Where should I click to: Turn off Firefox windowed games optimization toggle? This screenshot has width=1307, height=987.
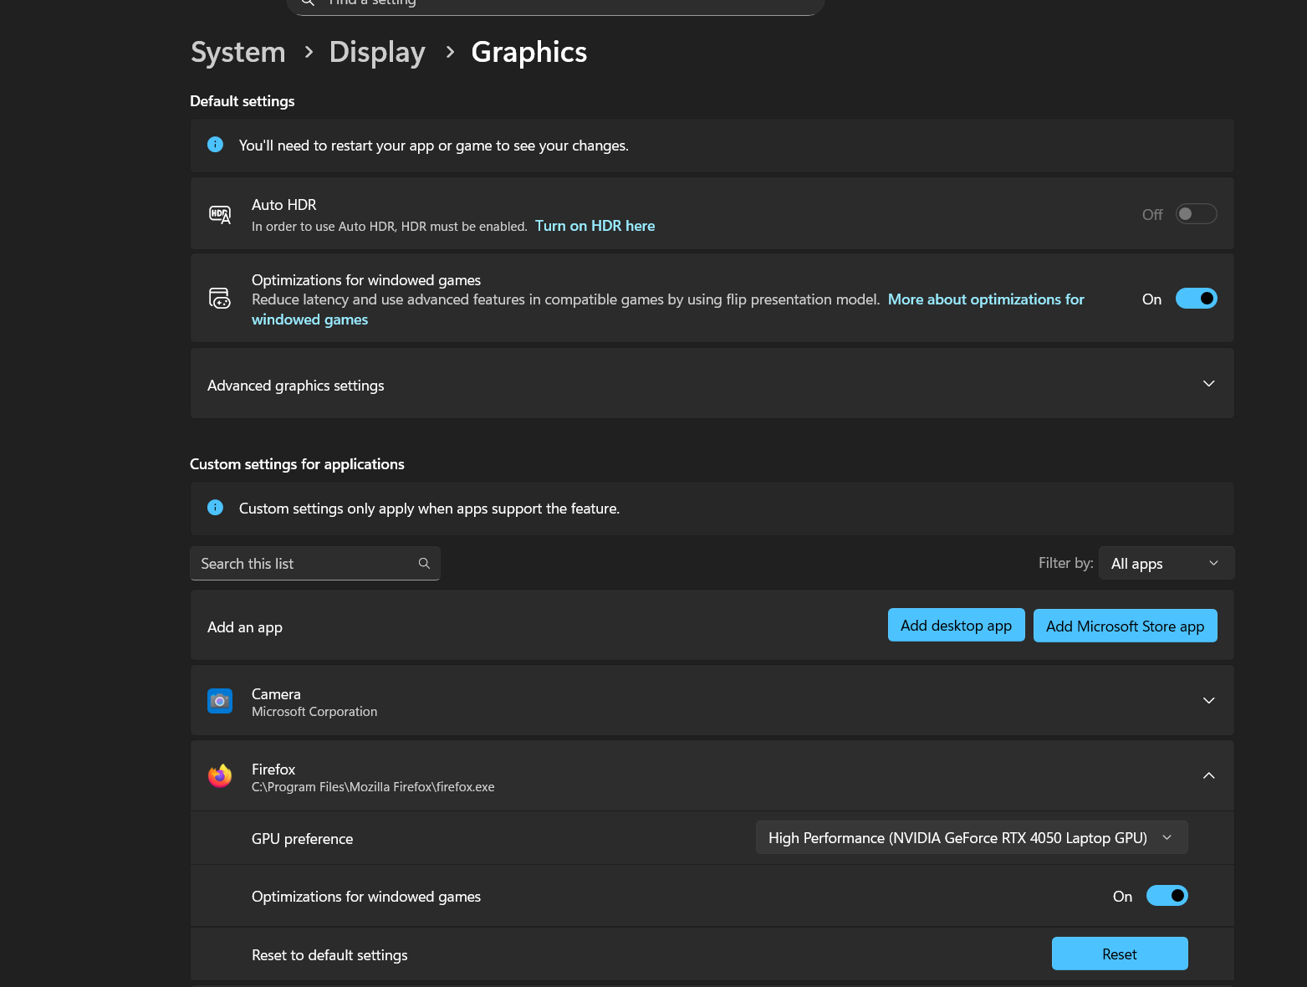click(1167, 896)
